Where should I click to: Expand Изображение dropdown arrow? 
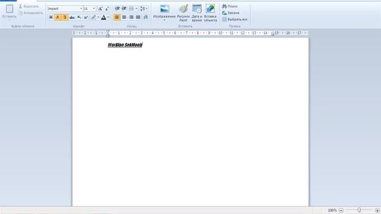[164, 20]
